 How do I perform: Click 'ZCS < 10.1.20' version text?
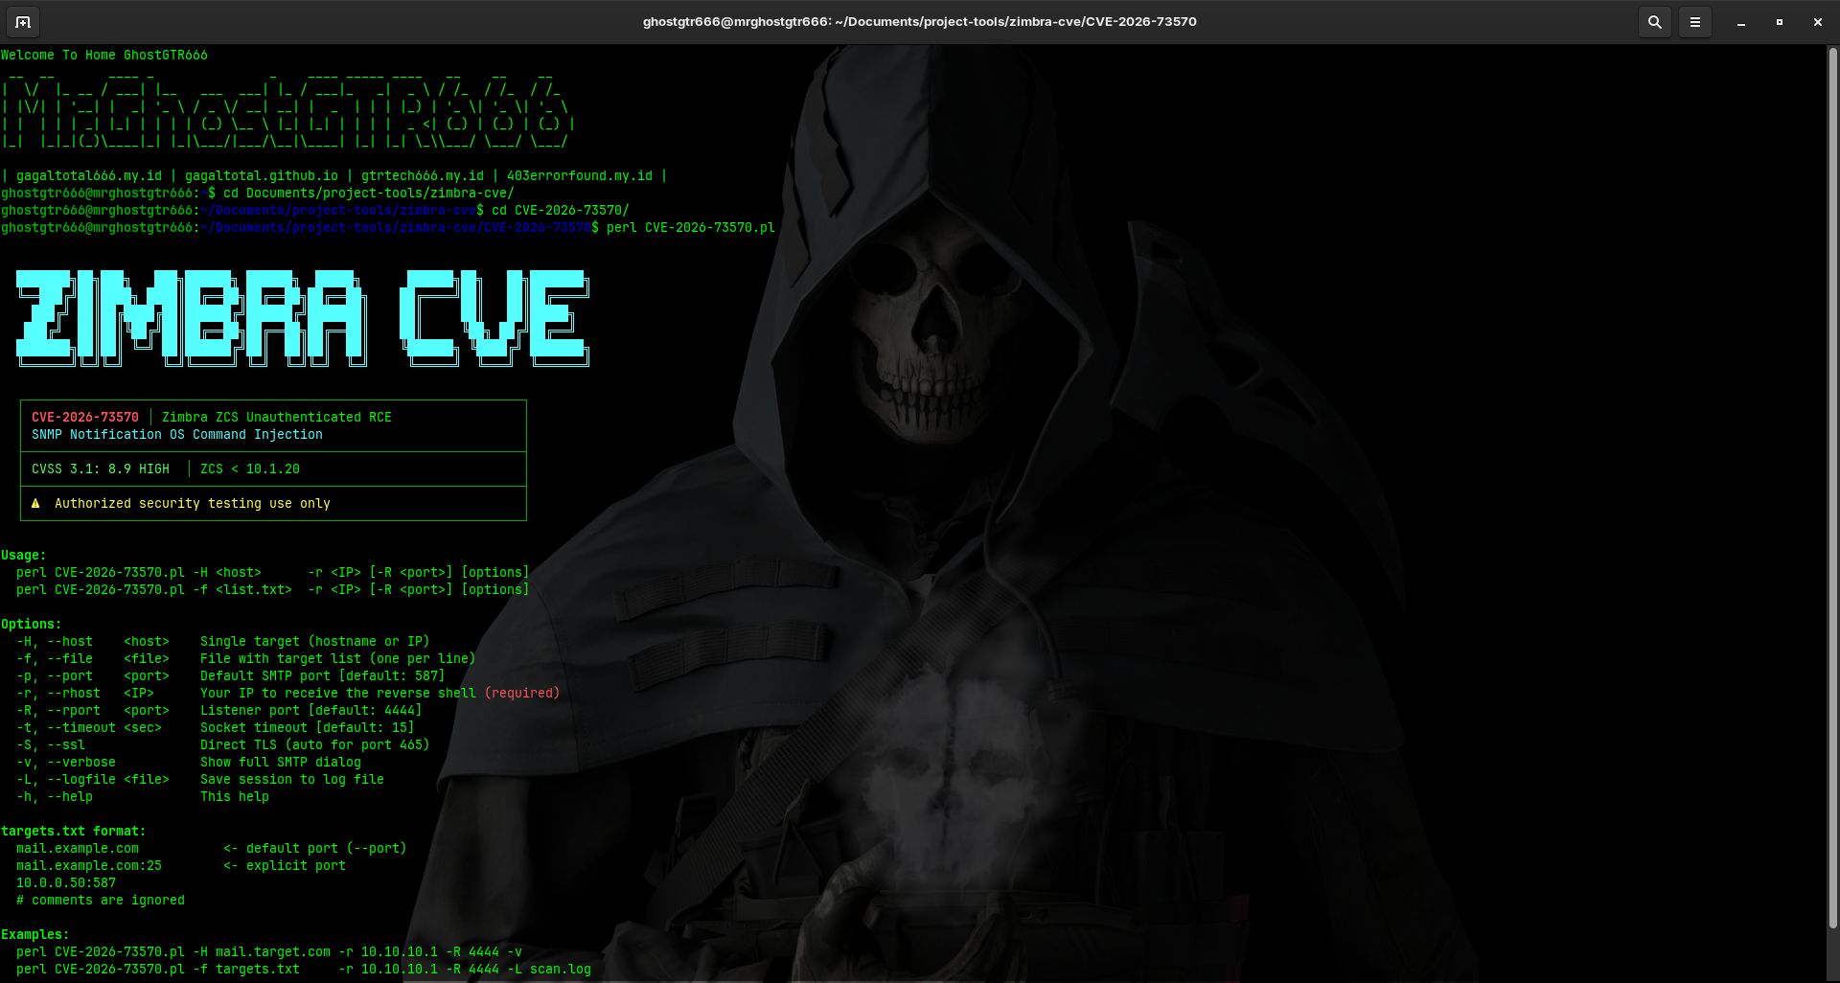[250, 469]
